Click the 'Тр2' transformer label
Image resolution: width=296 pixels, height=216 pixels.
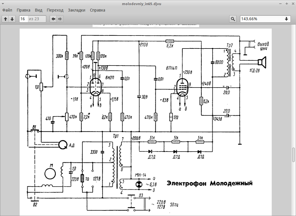point(230,45)
